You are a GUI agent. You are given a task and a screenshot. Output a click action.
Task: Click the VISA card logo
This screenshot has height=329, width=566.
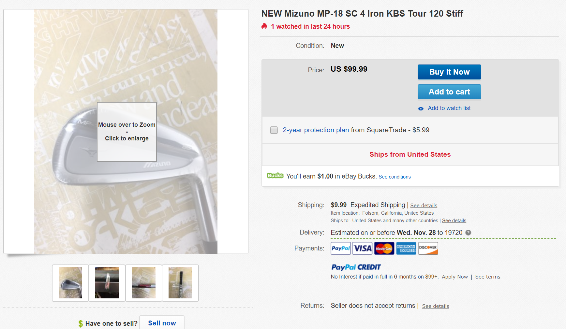coord(363,248)
